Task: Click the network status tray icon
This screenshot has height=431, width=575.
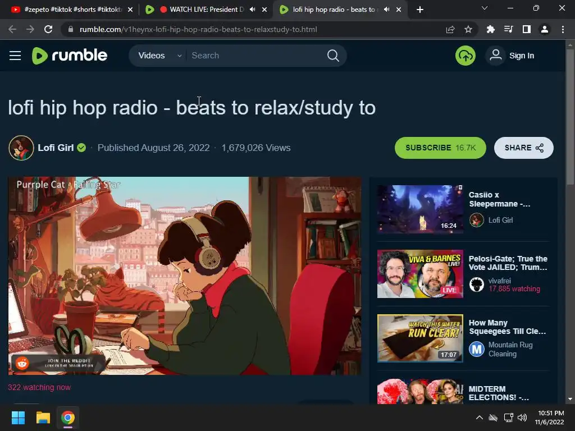Action: click(x=508, y=418)
